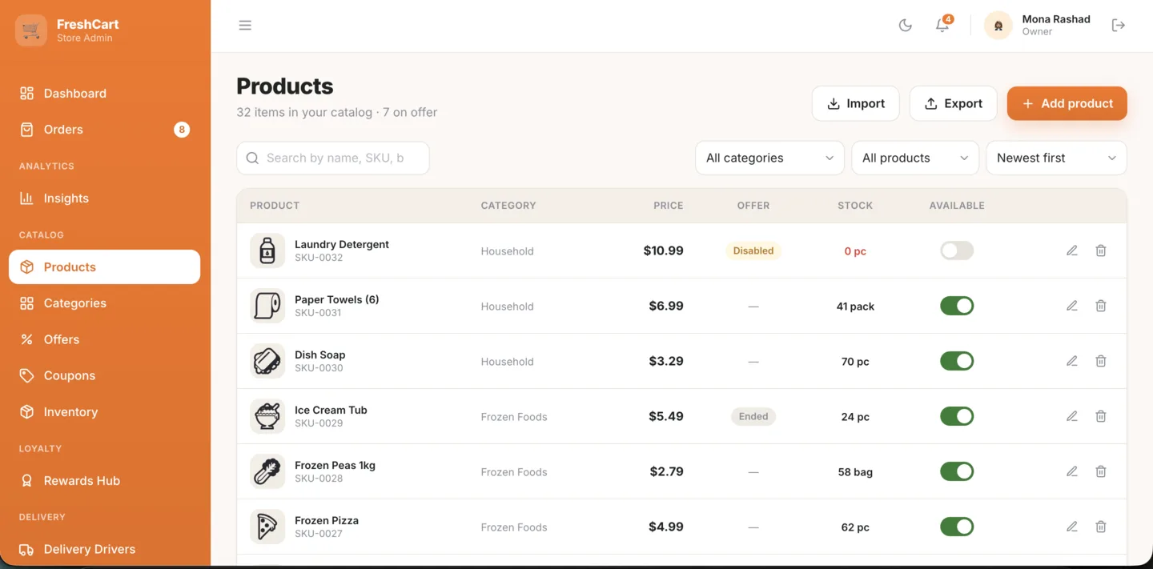Open the All categories dropdown

[x=769, y=158]
